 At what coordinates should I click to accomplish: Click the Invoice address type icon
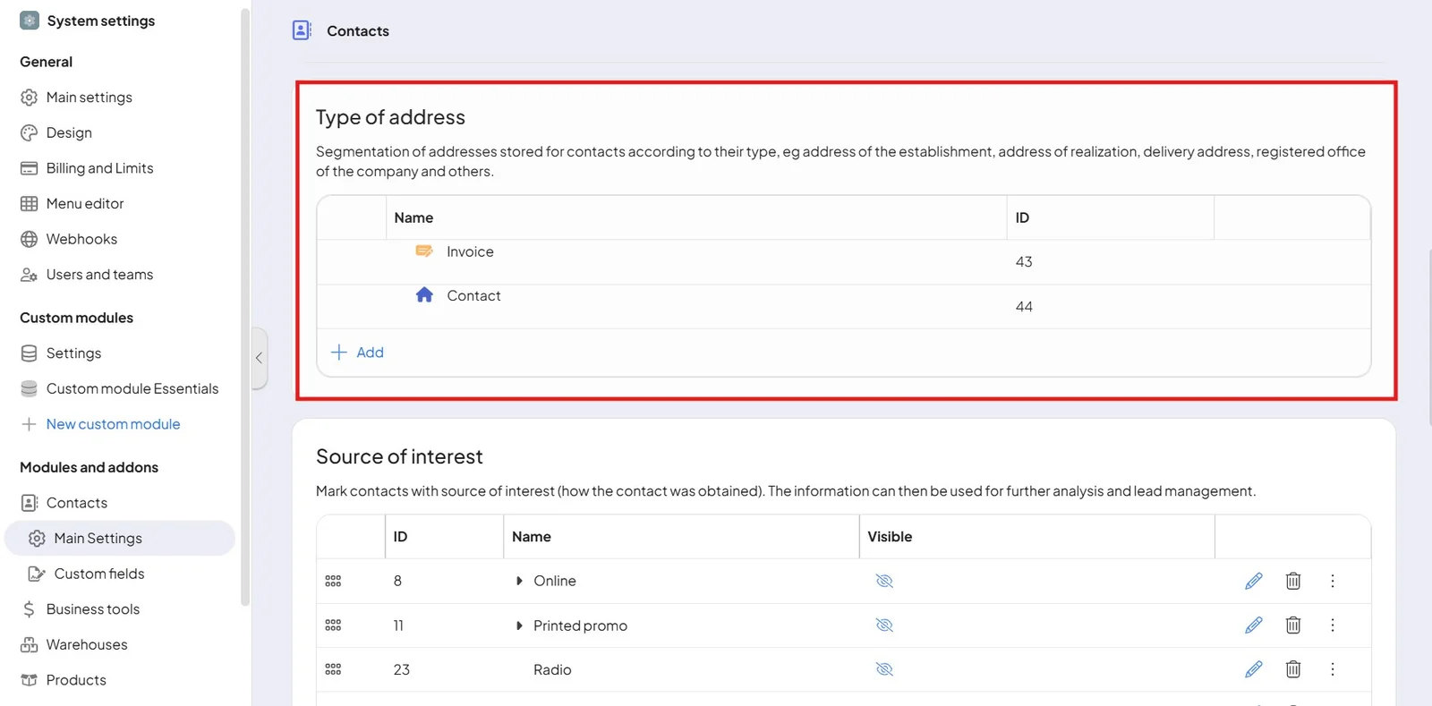click(x=424, y=251)
